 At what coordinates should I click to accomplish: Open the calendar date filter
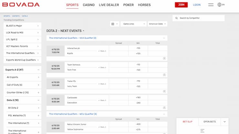[x=115, y=24]
